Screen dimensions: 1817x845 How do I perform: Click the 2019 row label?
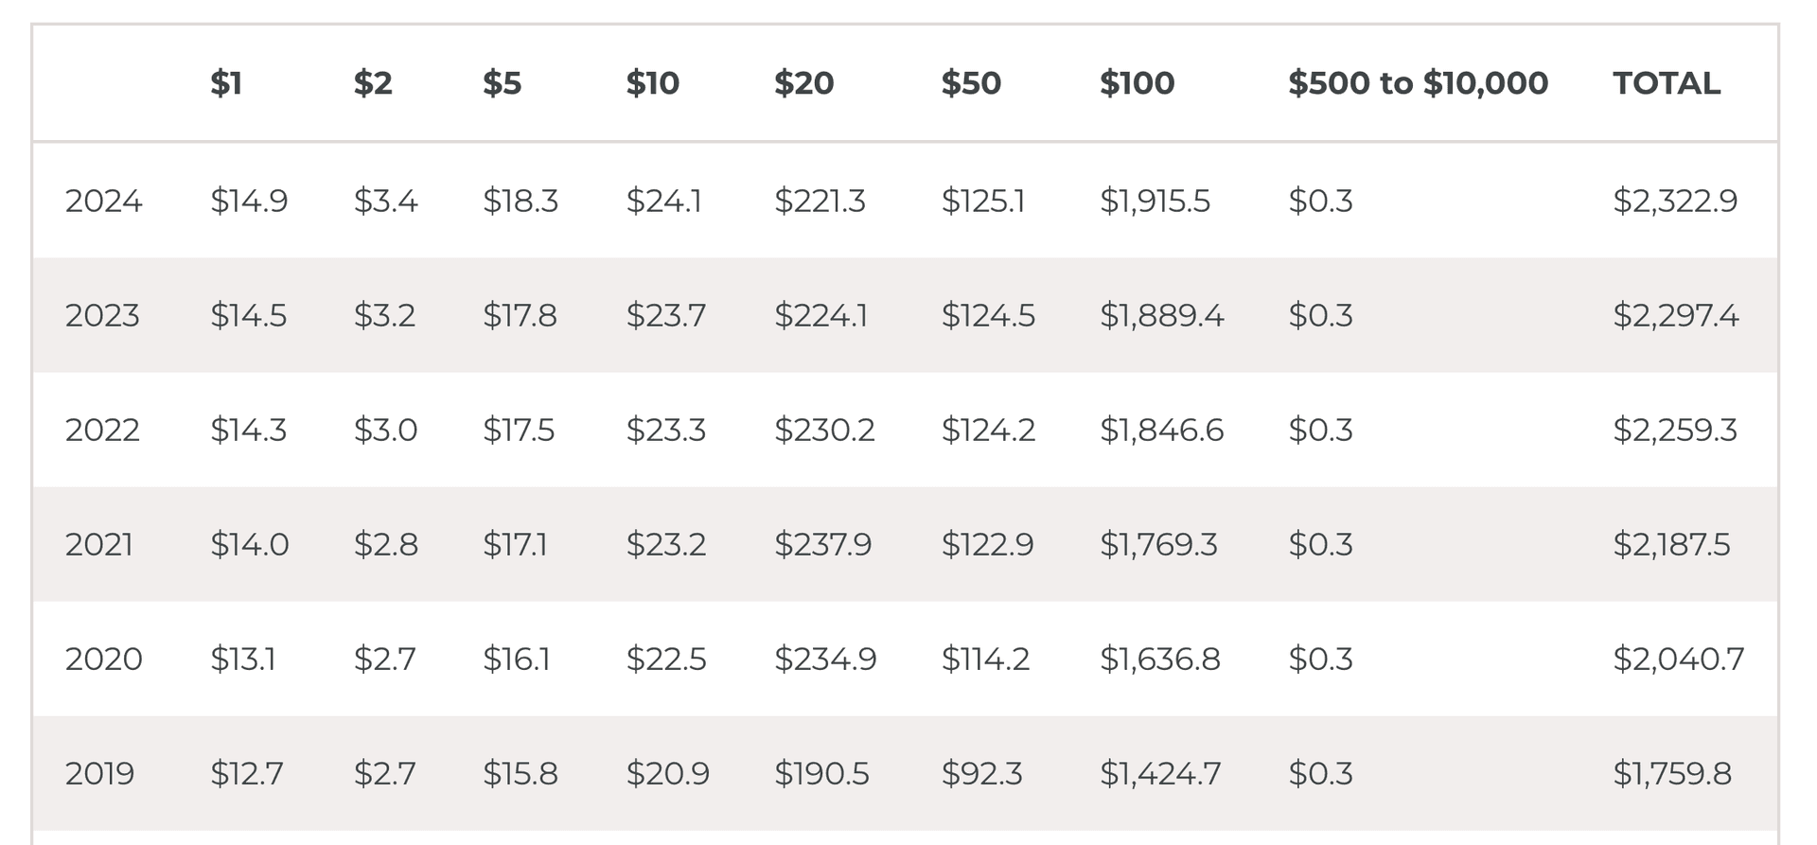tap(99, 773)
